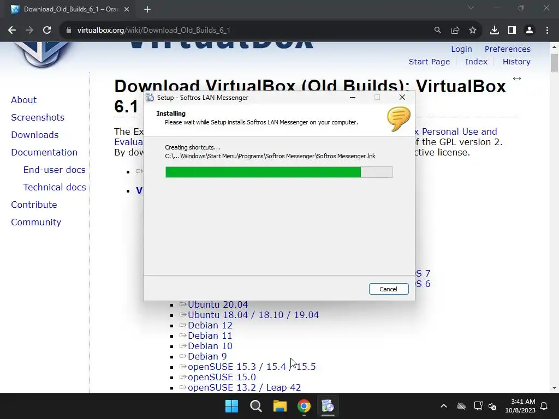Viewport: 559px width, 419px height.
Task: Open the wiki Index
Action: pos(476,62)
